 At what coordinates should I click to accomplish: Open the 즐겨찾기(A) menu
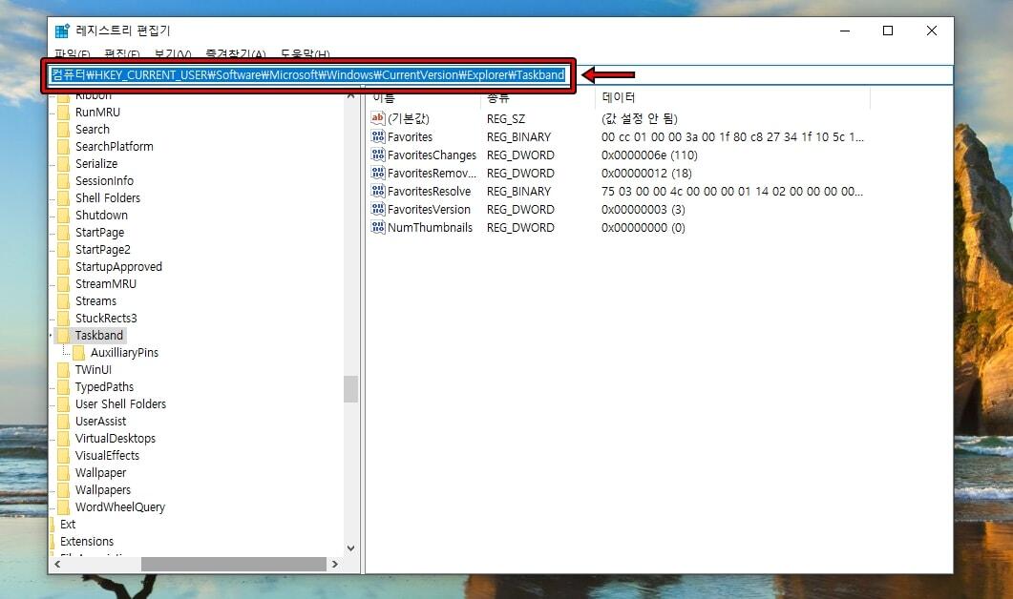point(235,53)
